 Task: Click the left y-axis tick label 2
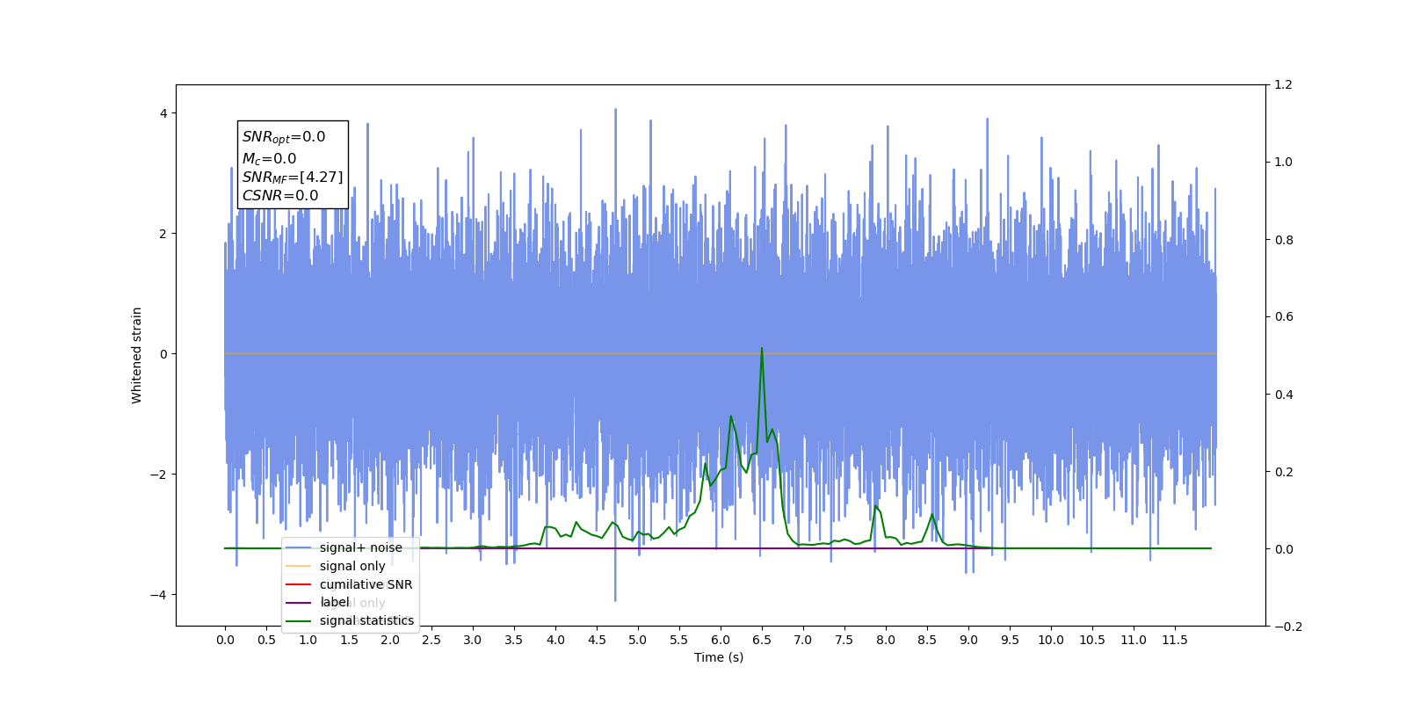click(163, 234)
